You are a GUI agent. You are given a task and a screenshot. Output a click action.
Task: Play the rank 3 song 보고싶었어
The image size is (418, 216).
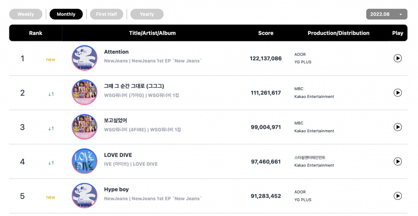pyautogui.click(x=398, y=127)
